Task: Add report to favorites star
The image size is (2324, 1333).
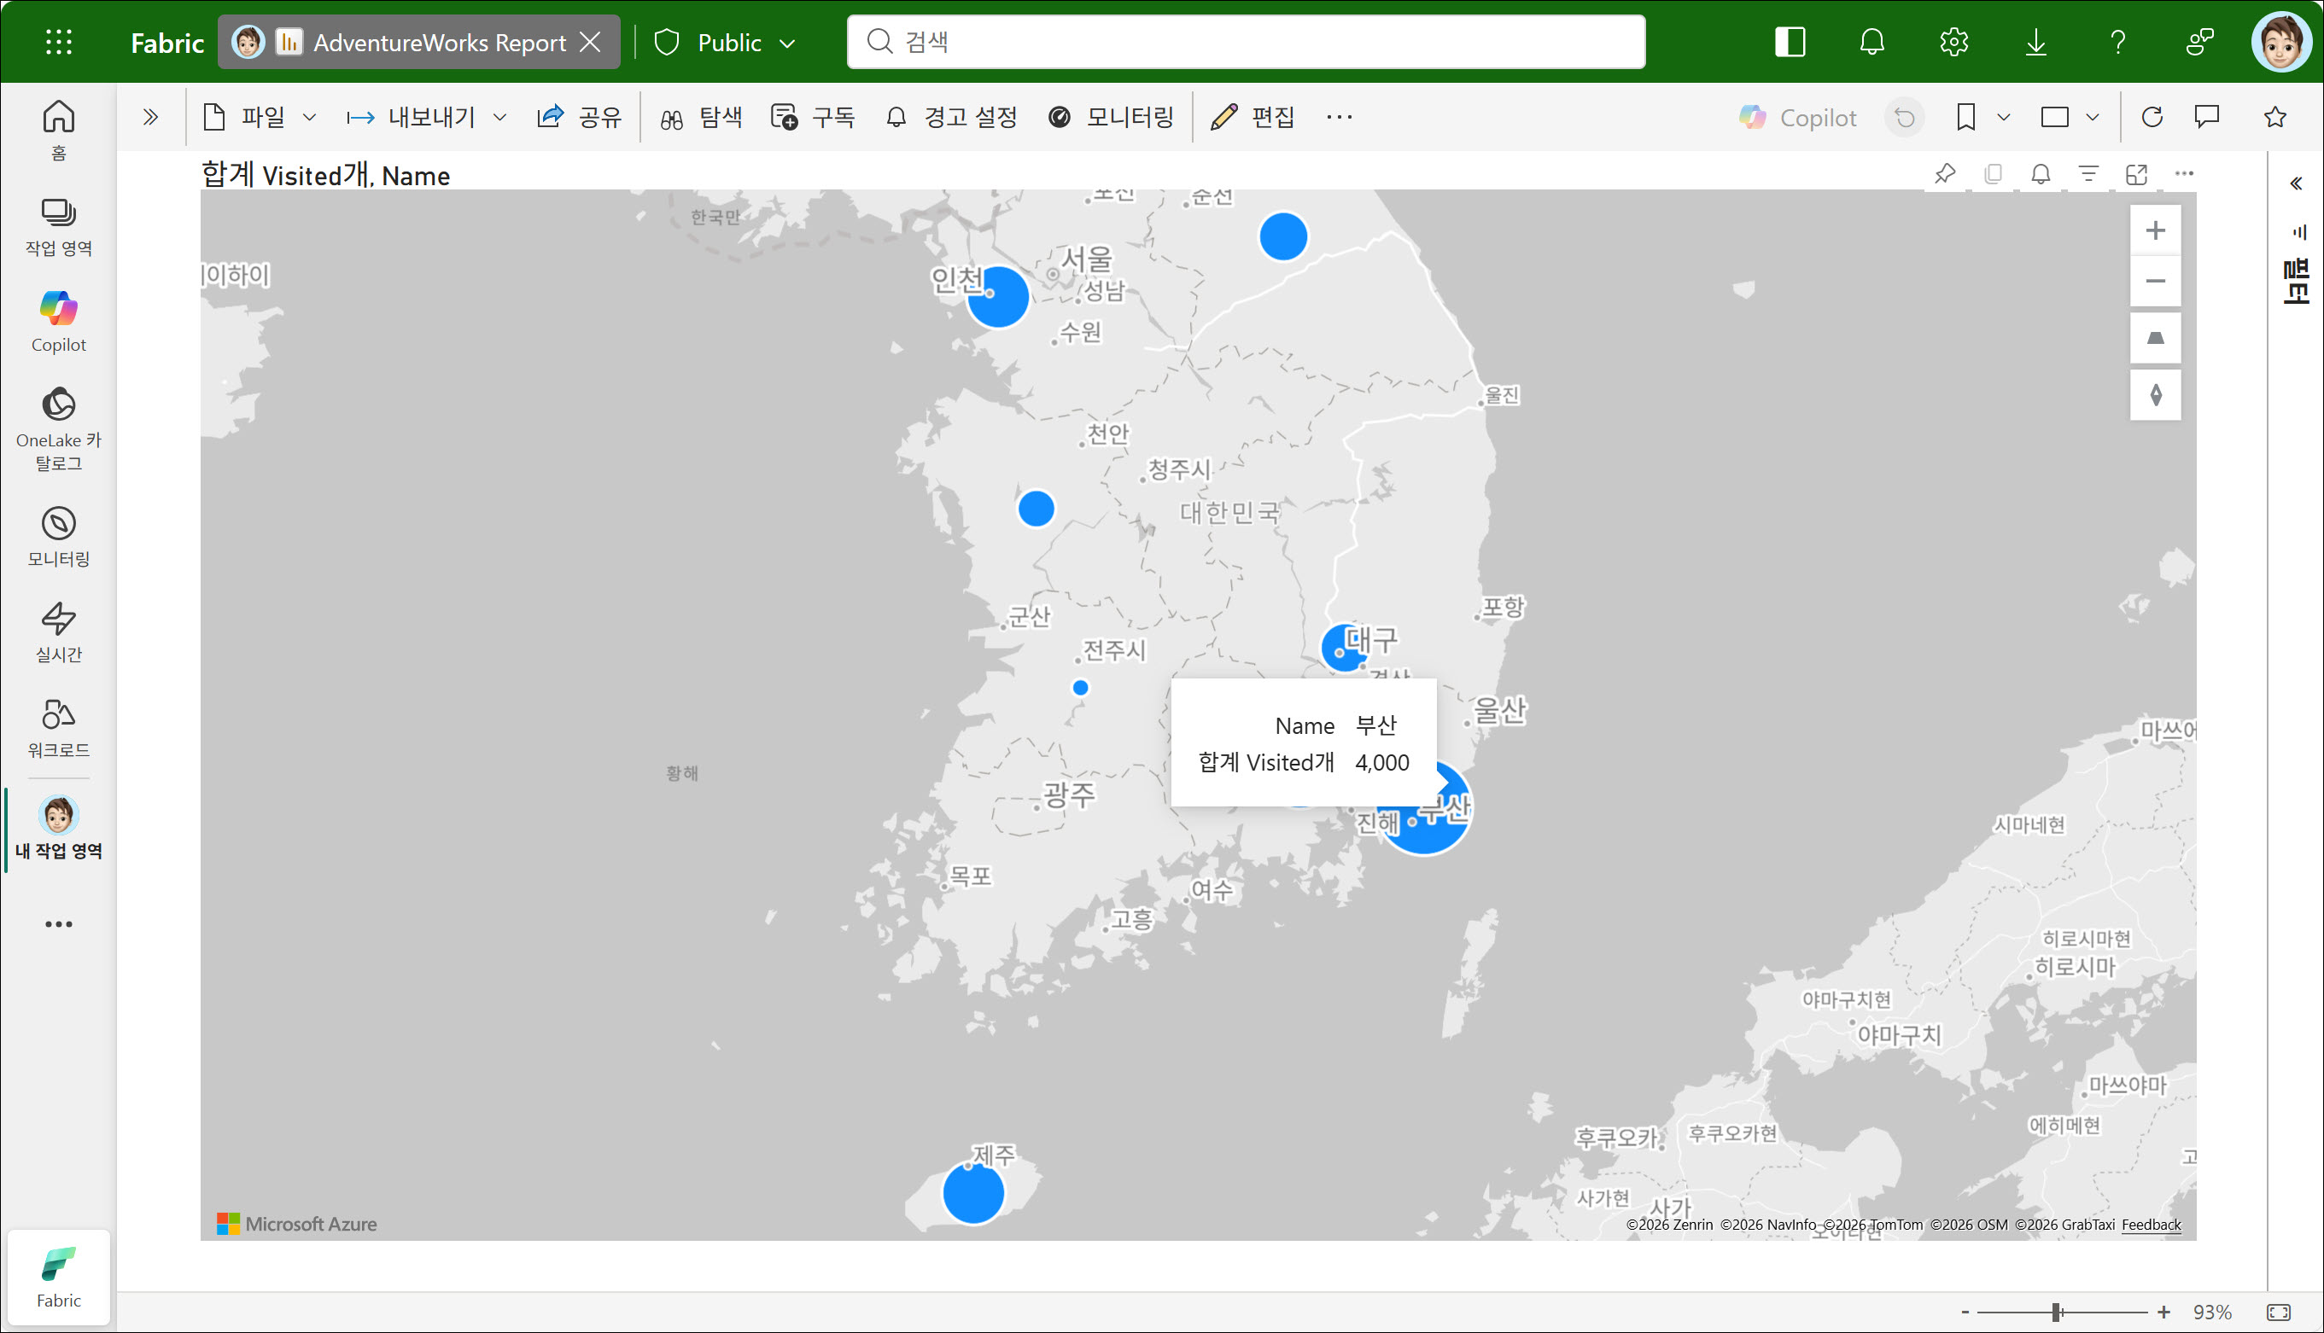Action: 2274,117
